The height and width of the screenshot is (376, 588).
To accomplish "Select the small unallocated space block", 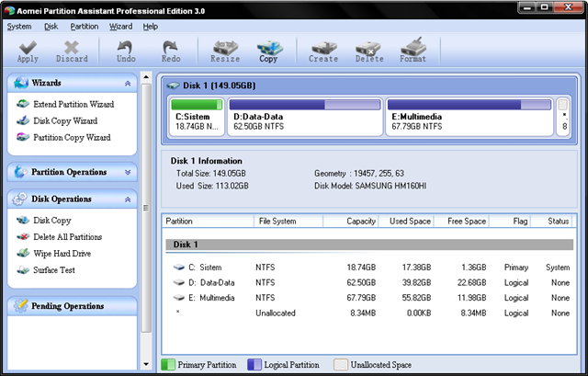I will 563,116.
